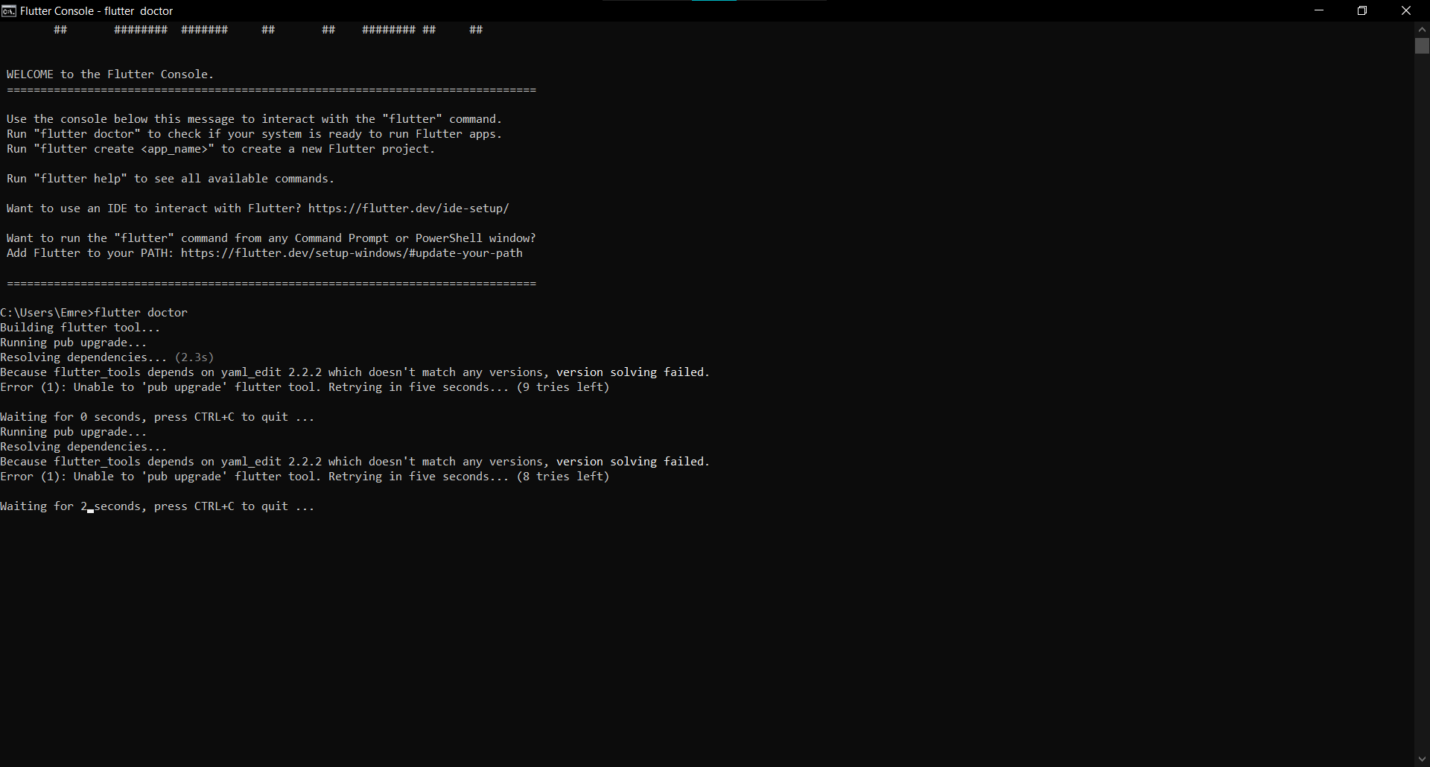The image size is (1430, 767).
Task: Click the title "Flutter Console - flutter doctor"
Action: tap(97, 11)
